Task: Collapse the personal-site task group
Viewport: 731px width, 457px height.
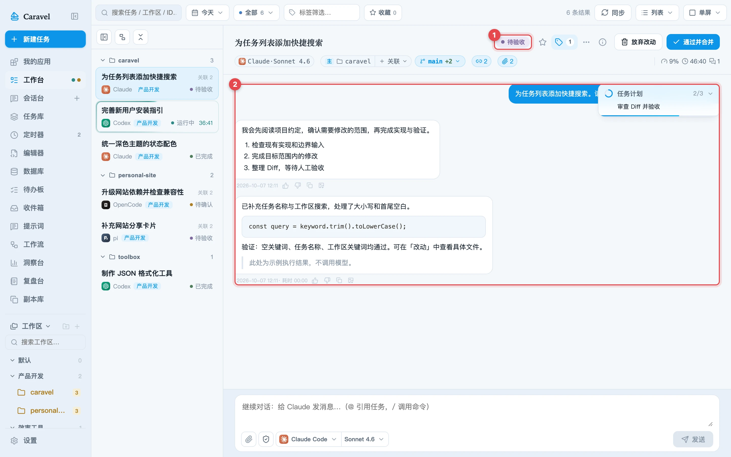Action: [x=103, y=175]
